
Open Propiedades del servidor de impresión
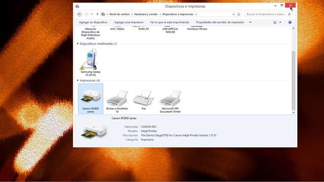pos(220,22)
